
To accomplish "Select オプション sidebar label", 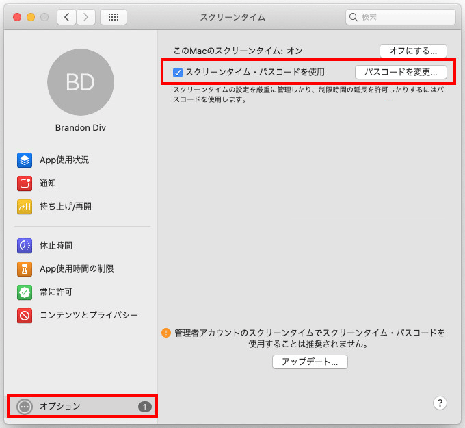I will pos(60,406).
